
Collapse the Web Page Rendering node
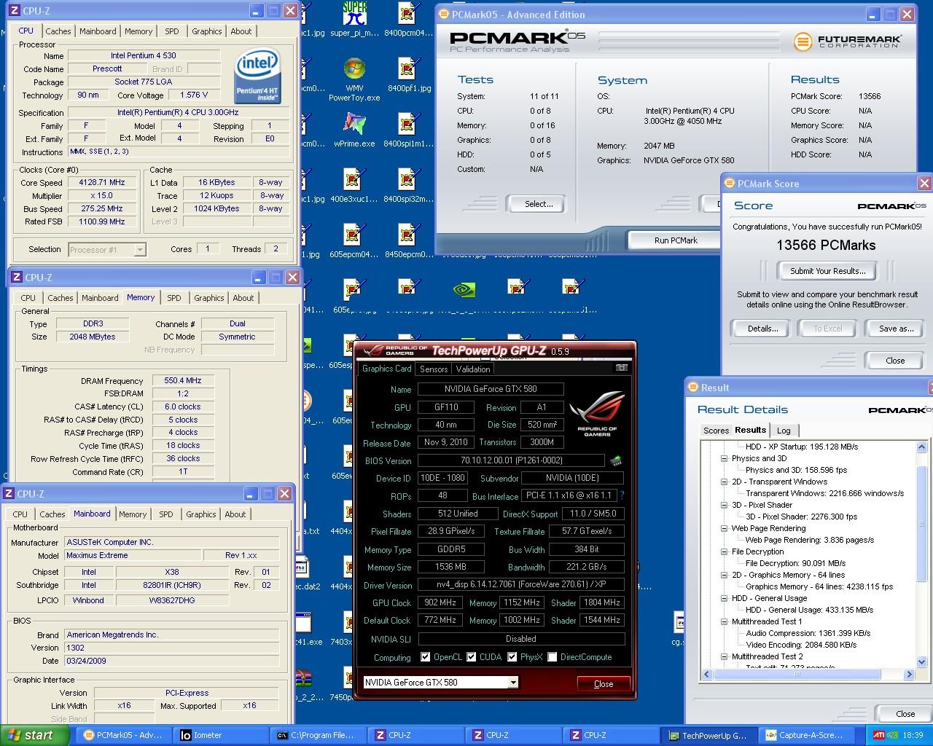click(724, 528)
